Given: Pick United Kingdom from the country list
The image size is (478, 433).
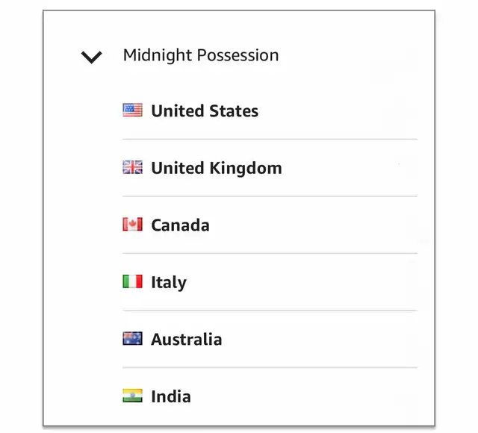Looking at the screenshot, I should coord(217,168).
